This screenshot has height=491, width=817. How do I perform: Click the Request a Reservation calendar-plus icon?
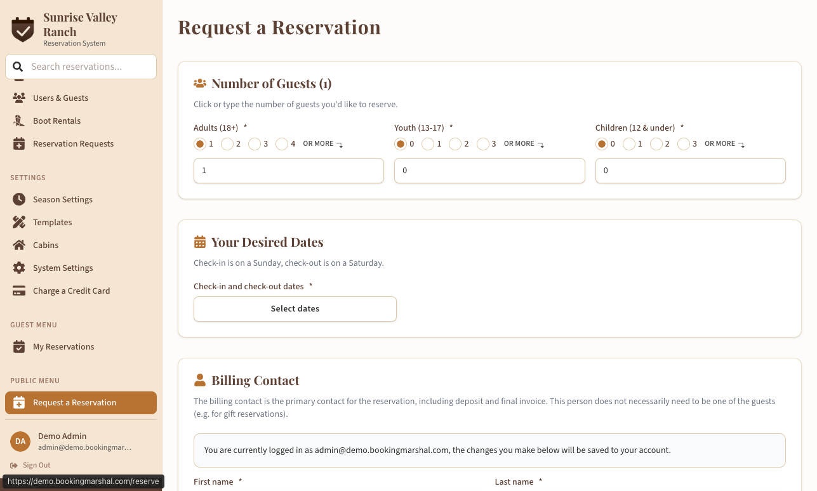coord(19,402)
